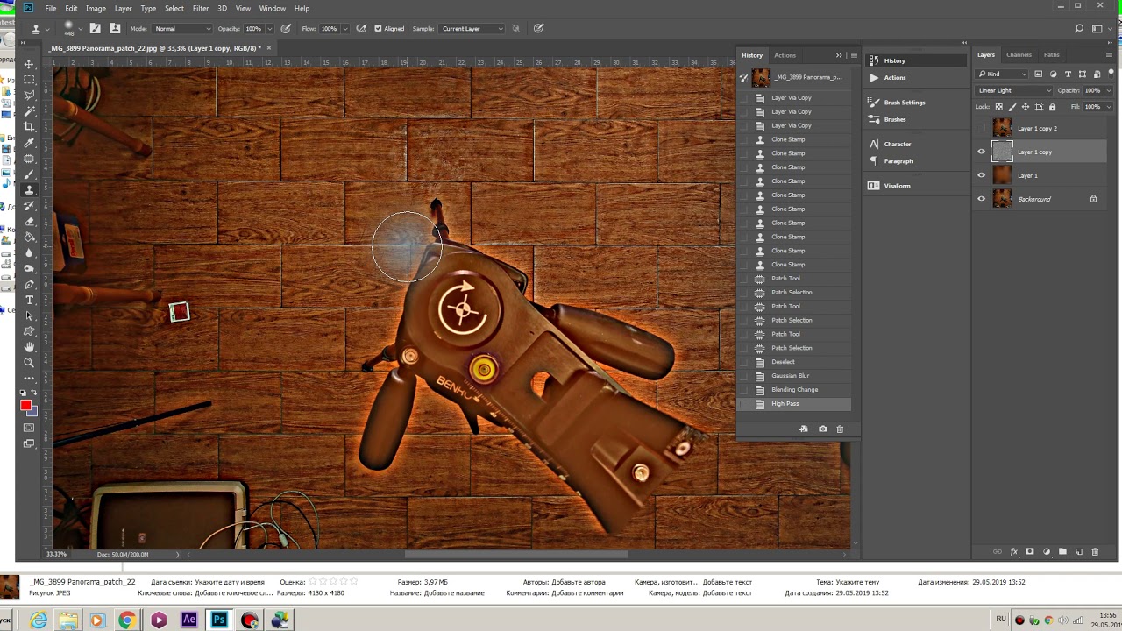Screen dimensions: 1122x631
Task: Hide Layer 1 with eye icon
Action: click(981, 175)
